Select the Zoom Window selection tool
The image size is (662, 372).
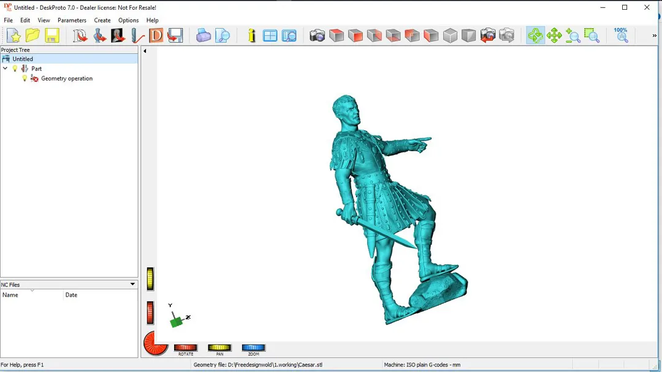tap(592, 36)
